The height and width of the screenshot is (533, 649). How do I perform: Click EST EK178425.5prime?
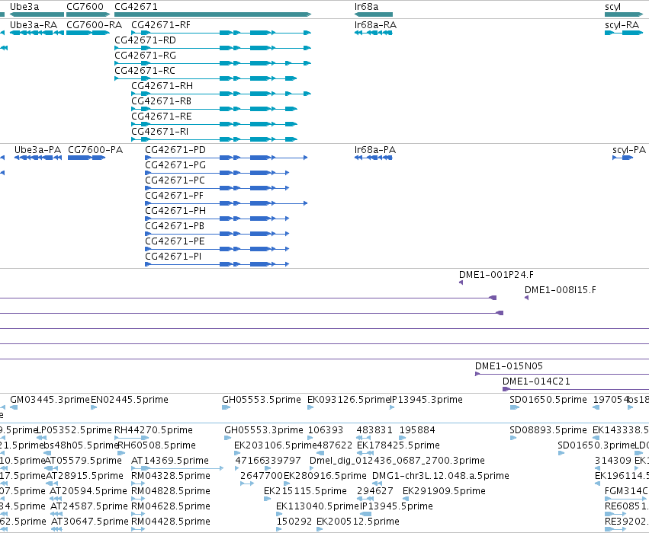[398, 445]
